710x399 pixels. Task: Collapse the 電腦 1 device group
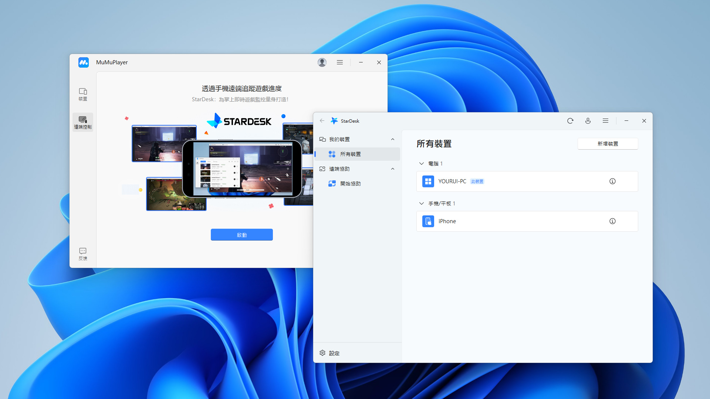click(421, 163)
